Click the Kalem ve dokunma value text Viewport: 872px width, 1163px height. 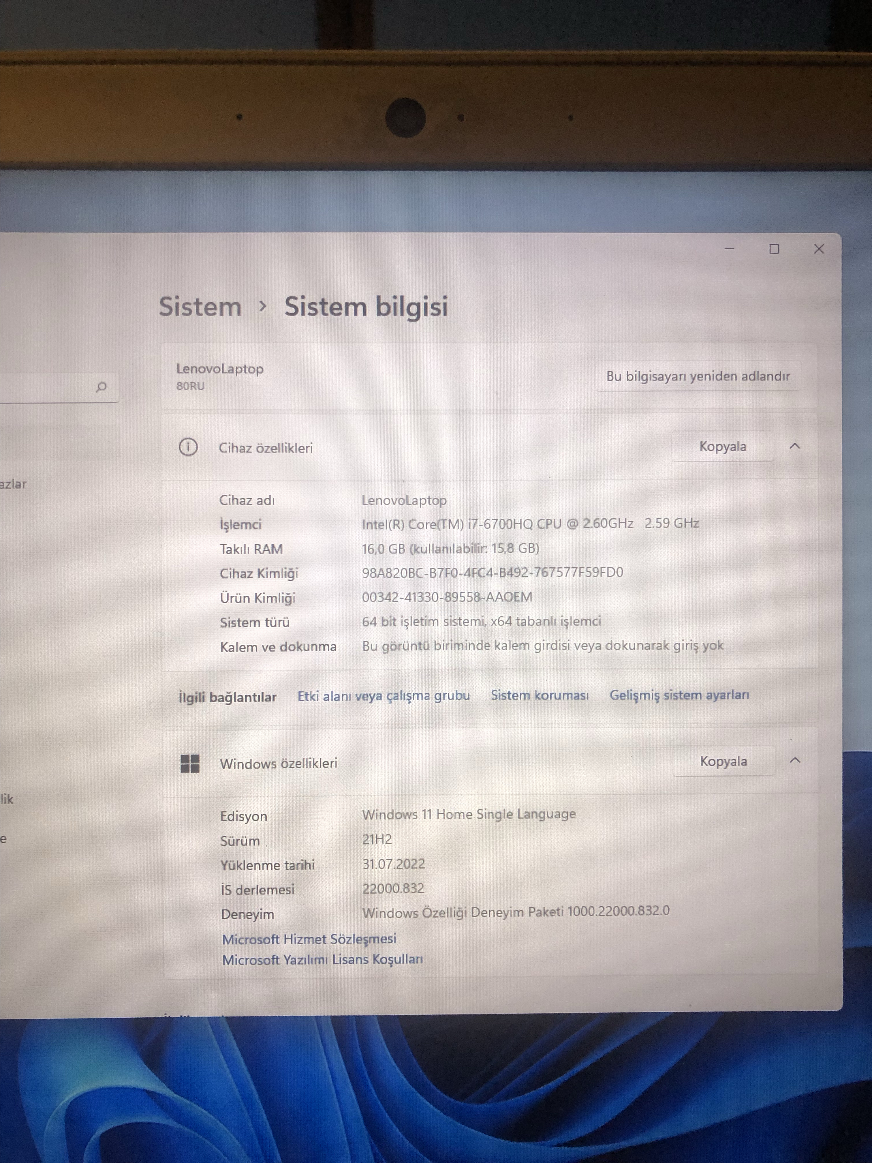(x=543, y=646)
